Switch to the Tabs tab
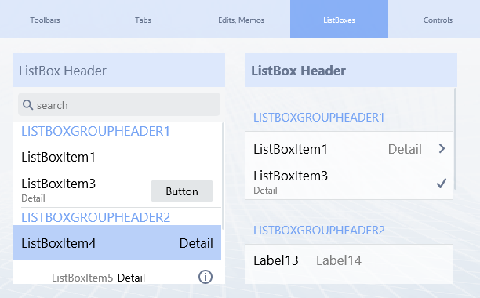Image resolution: width=480 pixels, height=298 pixels. pos(143,20)
